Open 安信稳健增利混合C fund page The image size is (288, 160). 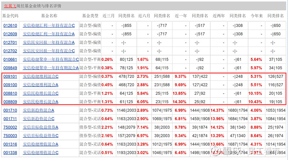(41, 76)
